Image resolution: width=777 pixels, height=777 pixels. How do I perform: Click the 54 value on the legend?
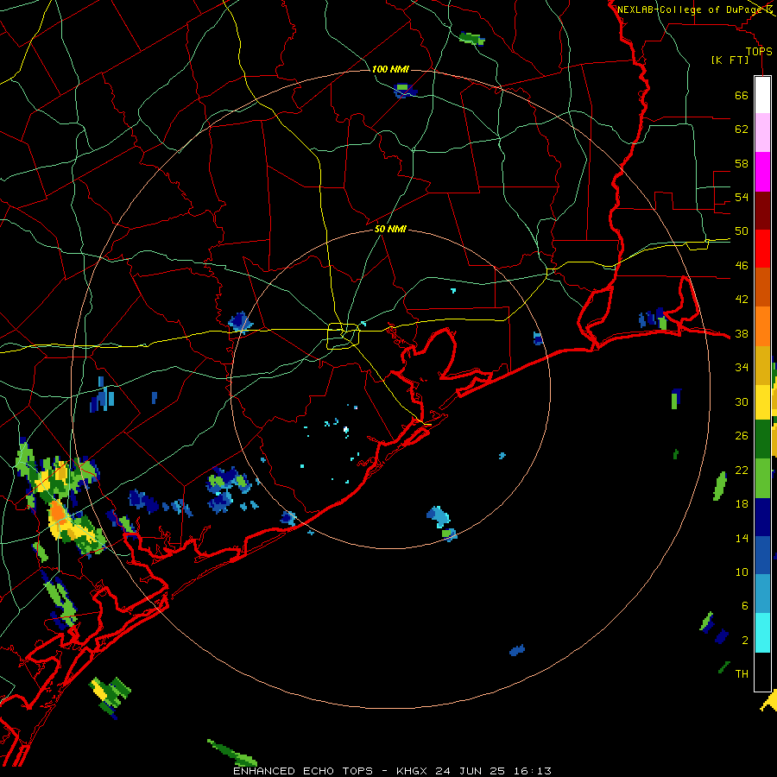point(742,197)
